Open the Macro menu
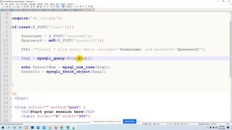Image resolution: width=232 pixels, height=130 pixels. (x=52, y=4)
